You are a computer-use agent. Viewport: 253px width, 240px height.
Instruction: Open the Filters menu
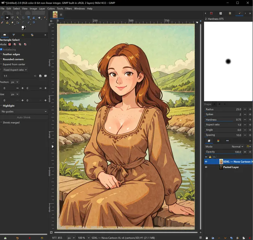pos(69,9)
